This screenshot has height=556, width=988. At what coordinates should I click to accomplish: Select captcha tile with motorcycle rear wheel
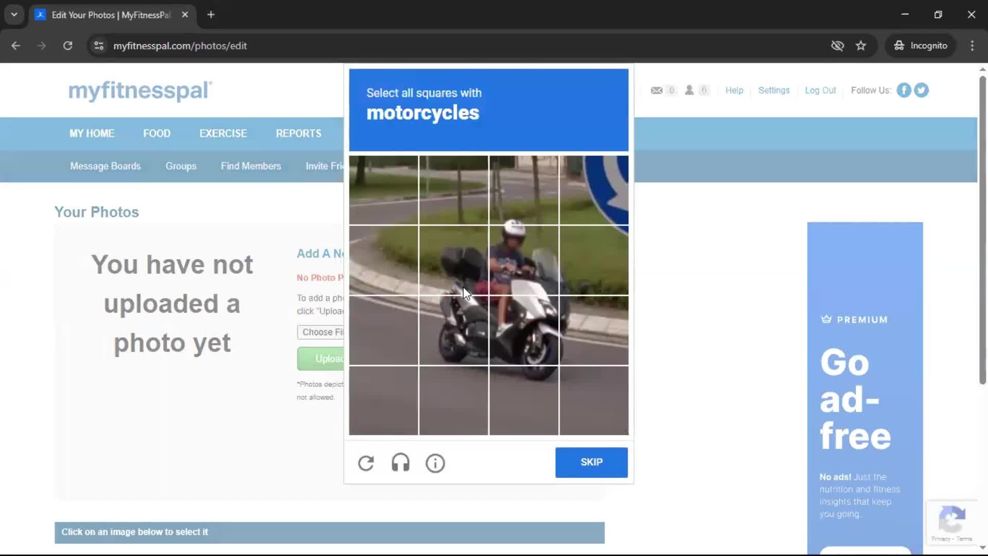tap(453, 331)
